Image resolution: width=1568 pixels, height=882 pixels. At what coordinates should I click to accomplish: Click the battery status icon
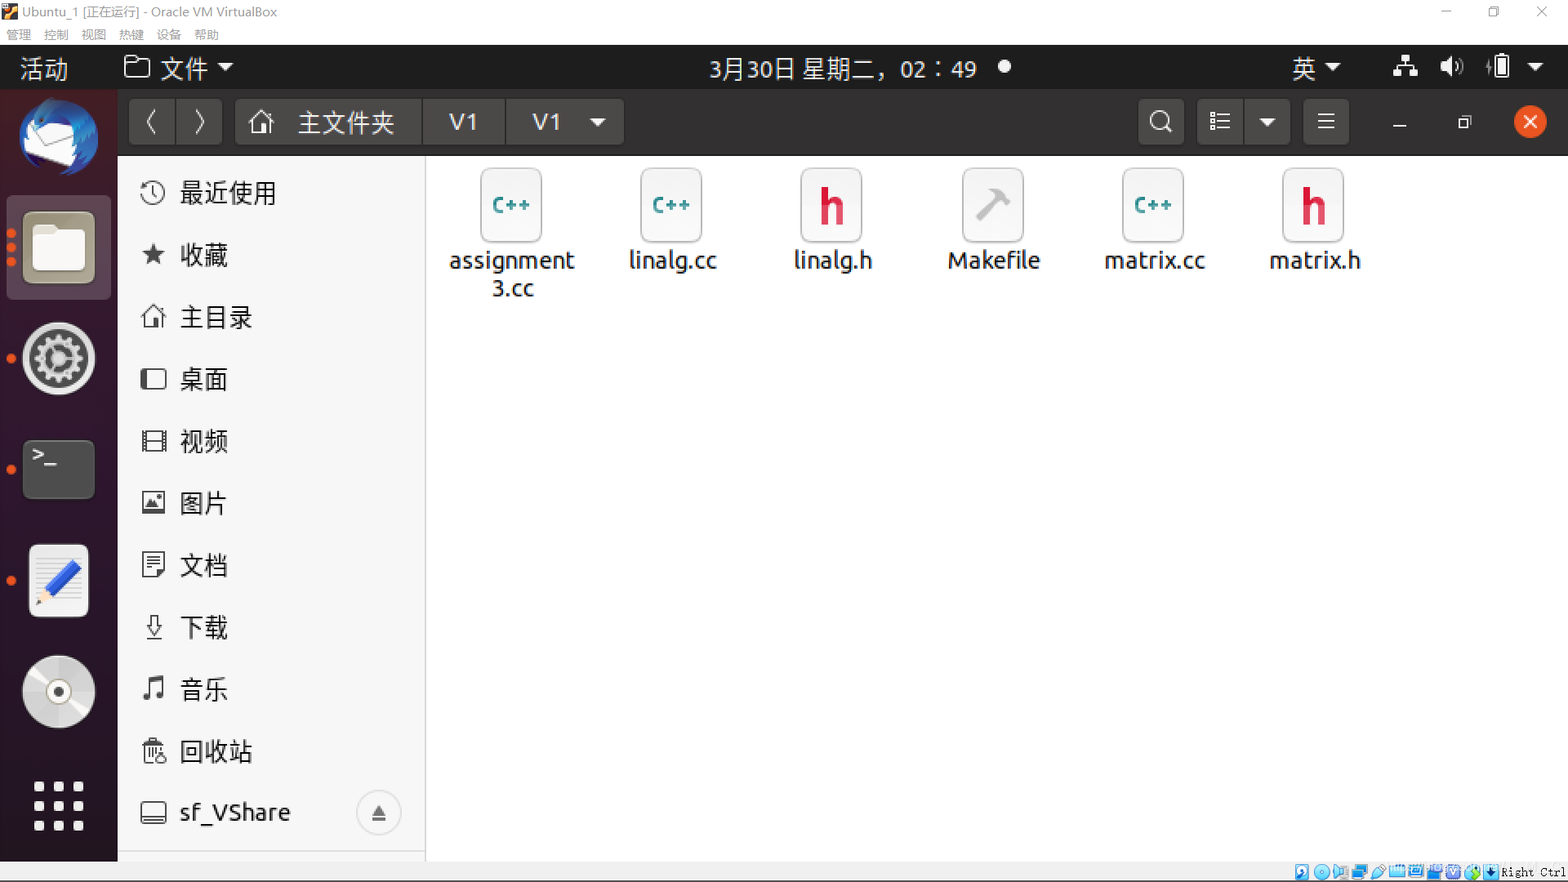pos(1499,67)
